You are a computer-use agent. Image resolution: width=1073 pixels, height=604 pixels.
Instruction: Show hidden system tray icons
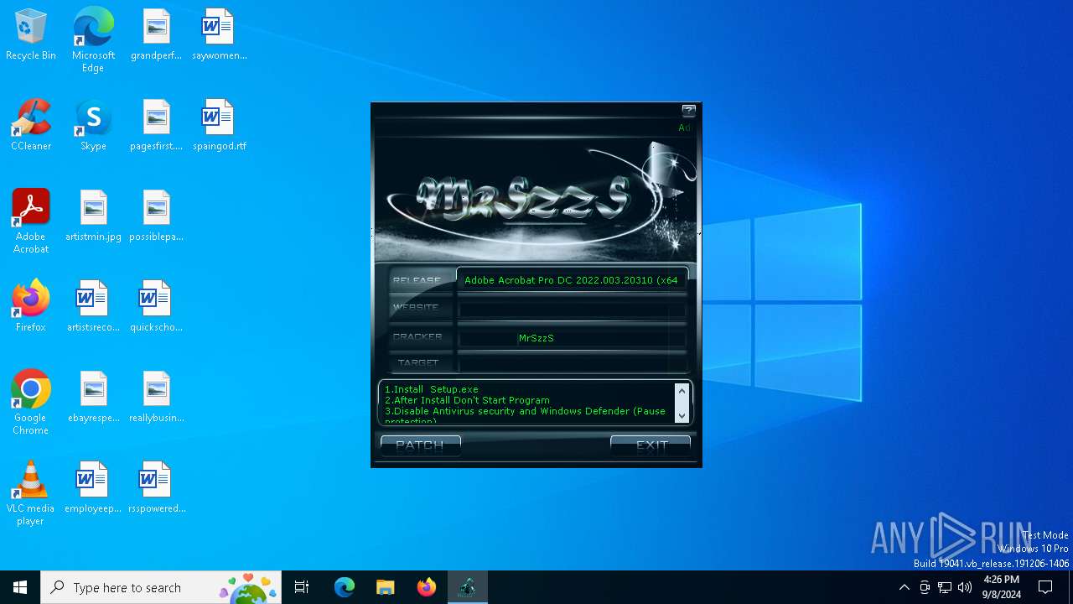click(x=904, y=587)
